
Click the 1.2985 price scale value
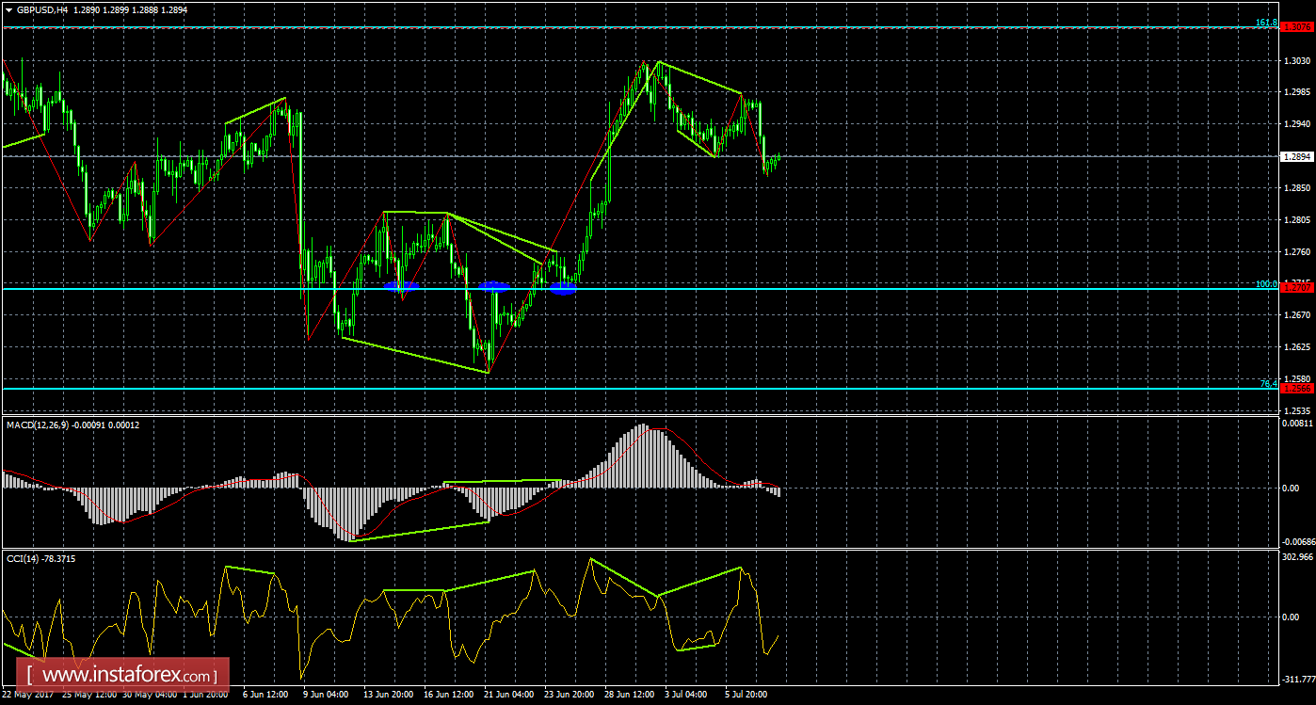point(1296,92)
